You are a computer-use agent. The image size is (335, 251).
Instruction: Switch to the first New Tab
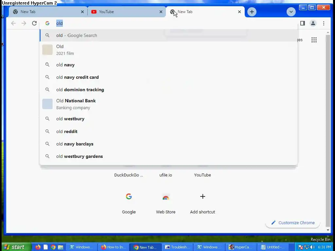48,12
